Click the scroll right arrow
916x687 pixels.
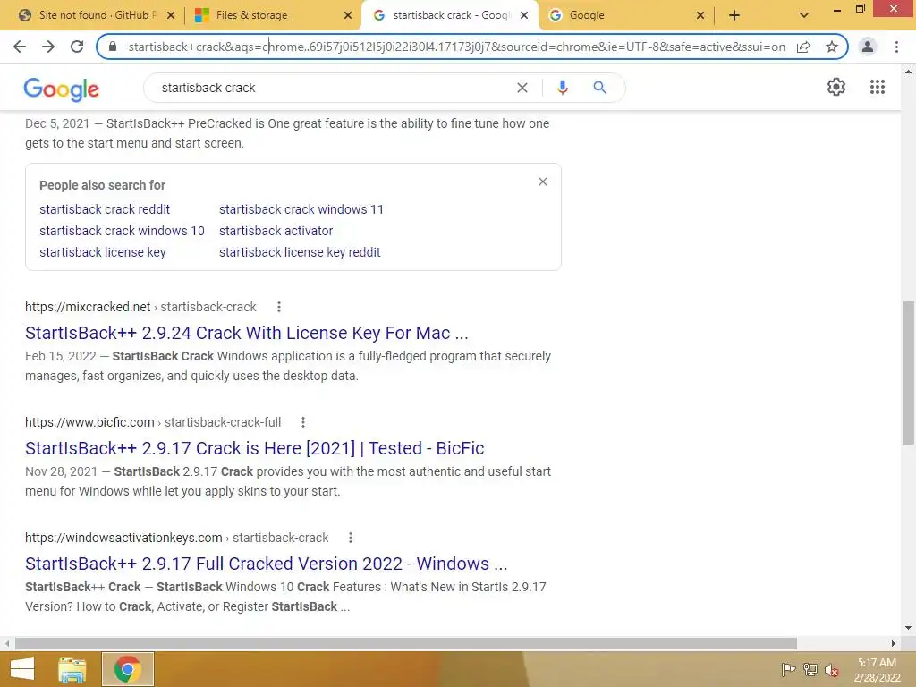pyautogui.click(x=894, y=643)
